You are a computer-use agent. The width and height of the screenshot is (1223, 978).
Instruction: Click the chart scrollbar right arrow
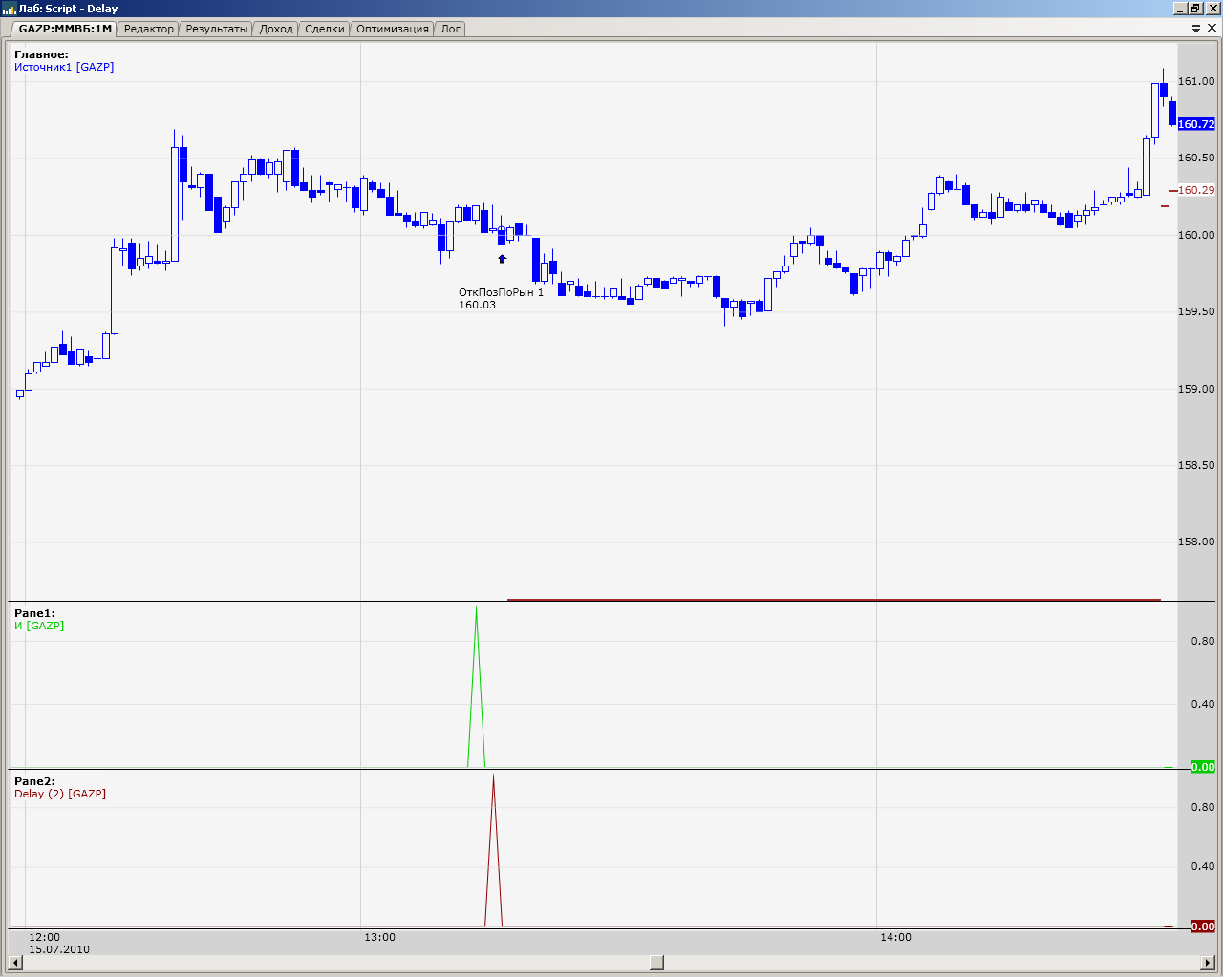[1208, 962]
